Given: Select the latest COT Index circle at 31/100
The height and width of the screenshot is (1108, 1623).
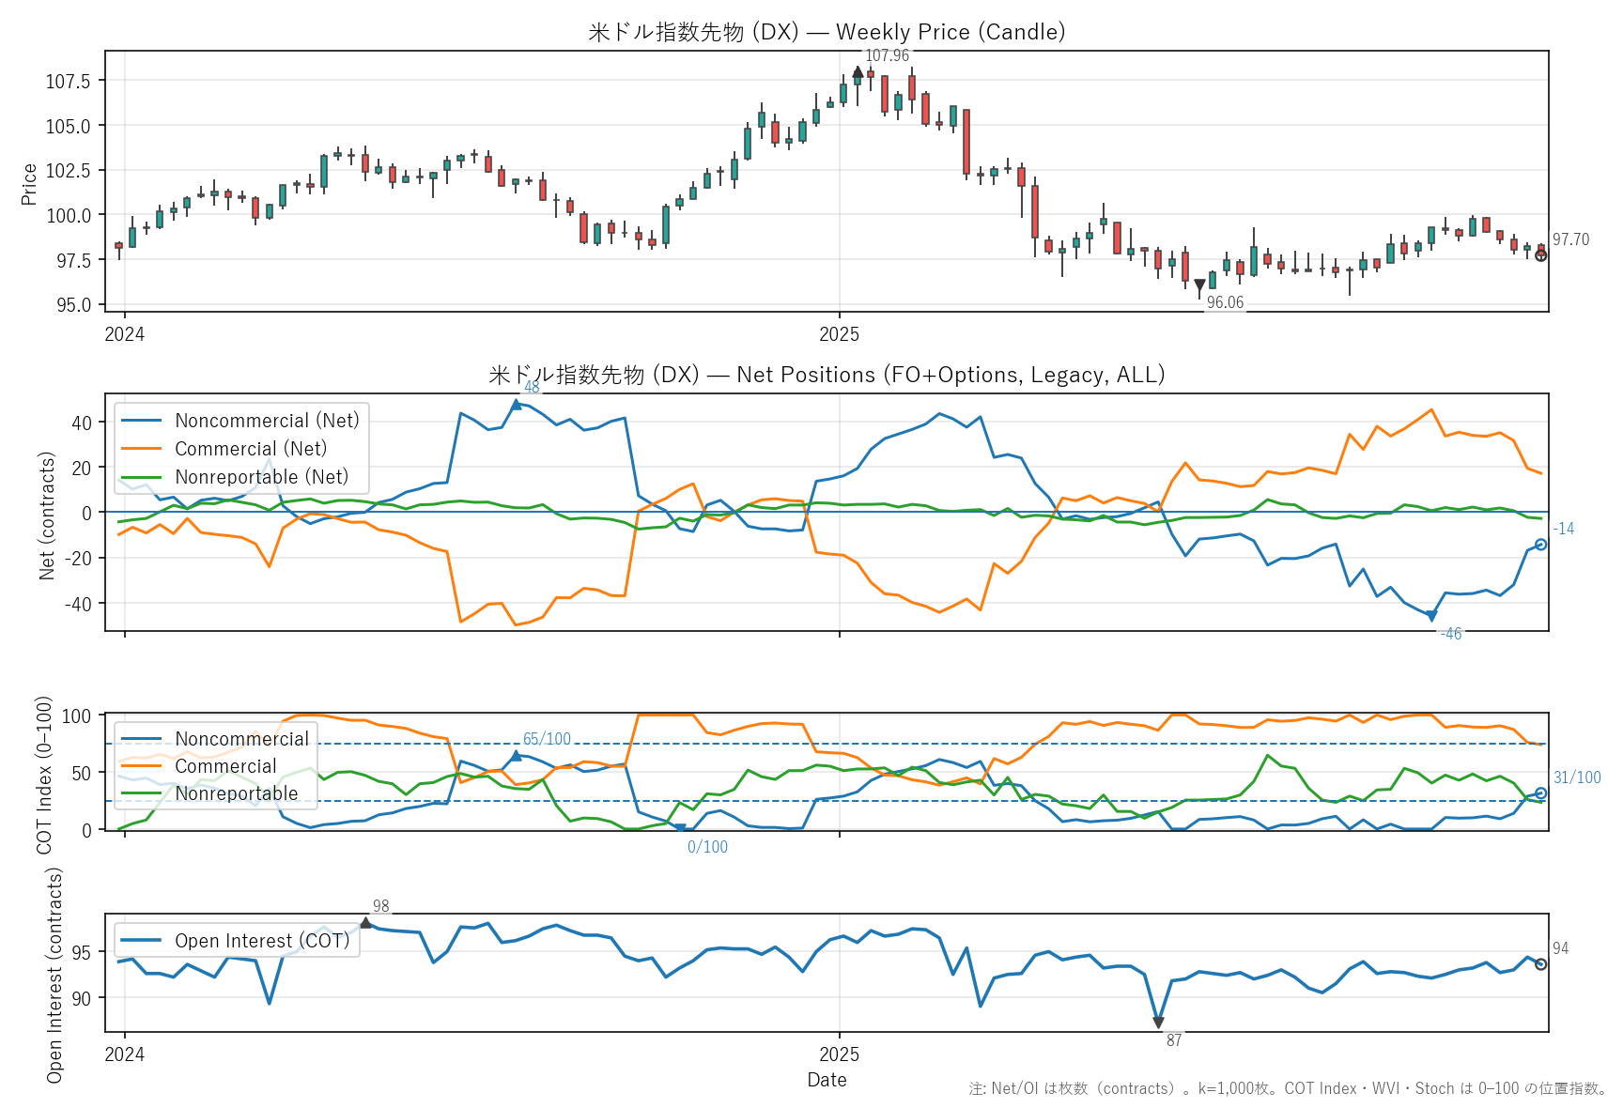Looking at the screenshot, I should (1540, 793).
